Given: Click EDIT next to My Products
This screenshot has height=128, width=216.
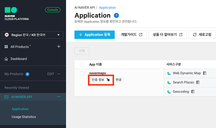Looking at the screenshot, I should 51,74.
